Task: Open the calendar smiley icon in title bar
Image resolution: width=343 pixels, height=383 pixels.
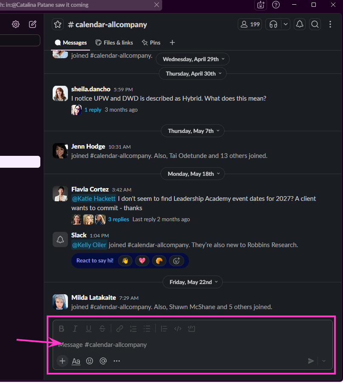Action: click(x=261, y=5)
